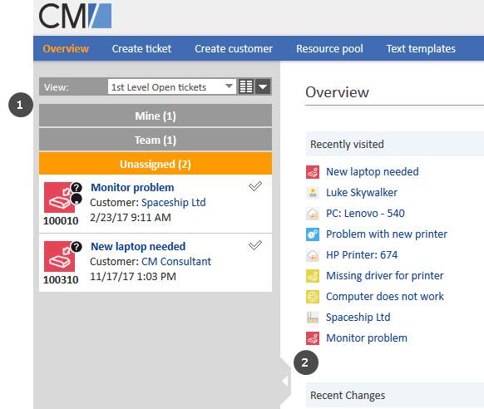This screenshot has width=484, height=409.
Task: Click the CM logo
Action: point(75,16)
